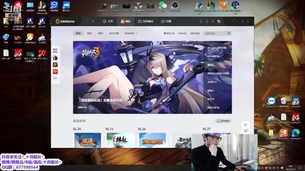Go back with the WeGame back arrow
The image size is (305, 171).
(87, 21)
